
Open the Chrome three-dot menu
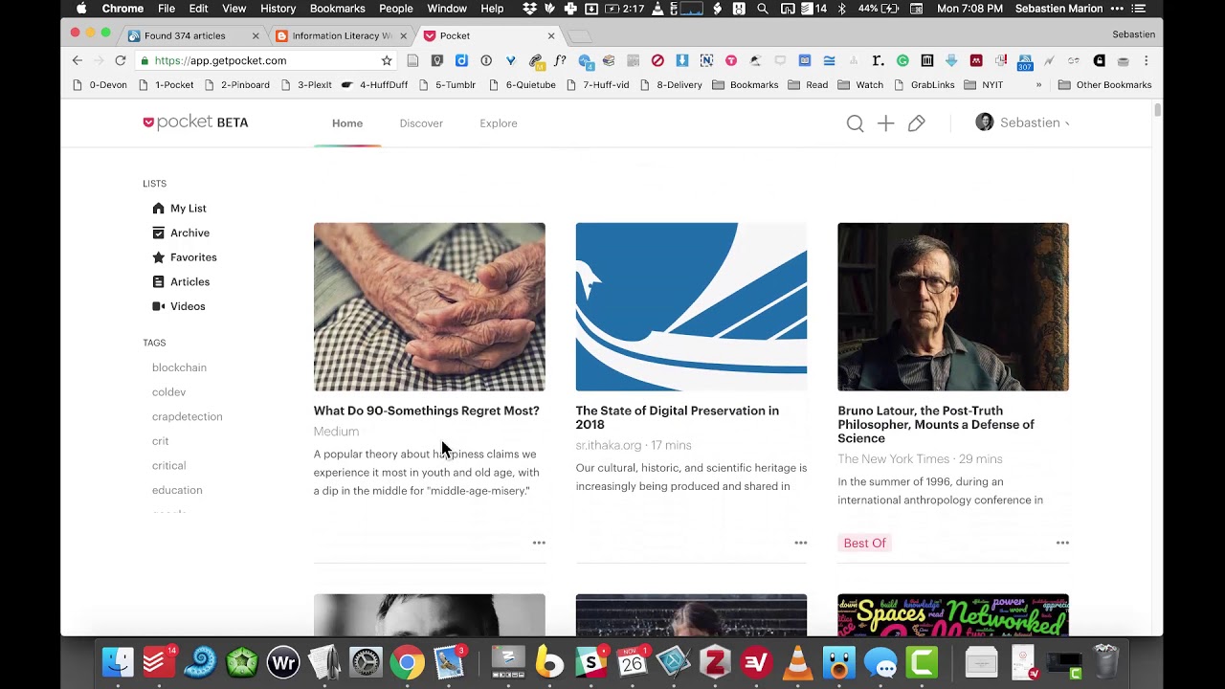point(1146,60)
